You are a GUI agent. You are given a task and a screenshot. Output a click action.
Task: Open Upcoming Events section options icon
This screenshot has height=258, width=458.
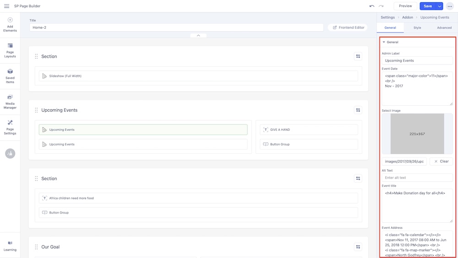(358, 110)
